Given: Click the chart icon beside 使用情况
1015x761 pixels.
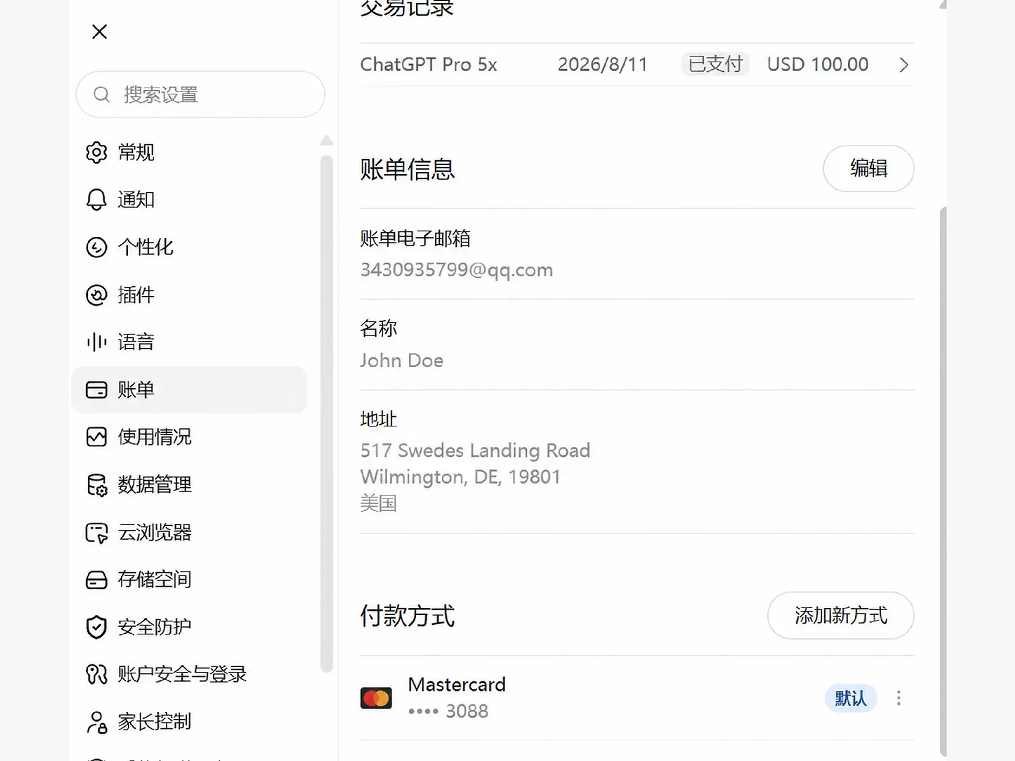Looking at the screenshot, I should click(x=96, y=437).
